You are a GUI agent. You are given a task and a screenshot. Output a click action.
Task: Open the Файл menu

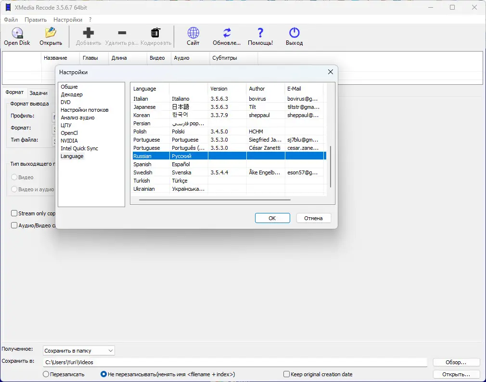click(11, 20)
